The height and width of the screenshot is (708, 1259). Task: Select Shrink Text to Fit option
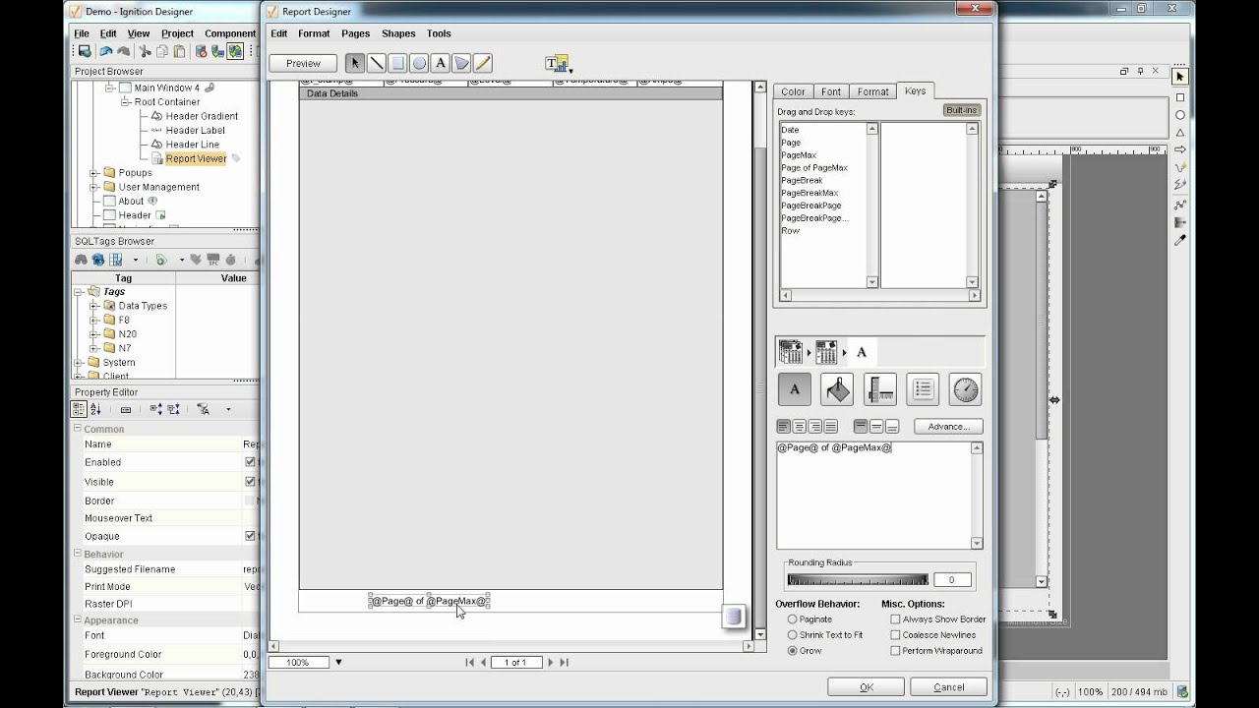point(792,635)
